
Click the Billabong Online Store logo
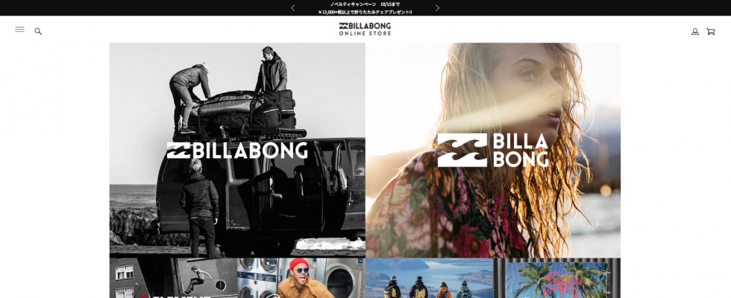365,29
